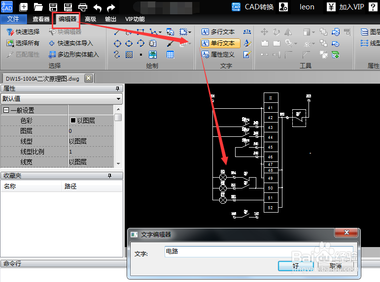Click the leader arrow tool icon
Viewport: 380px width, 282px height.
(x=170, y=44)
